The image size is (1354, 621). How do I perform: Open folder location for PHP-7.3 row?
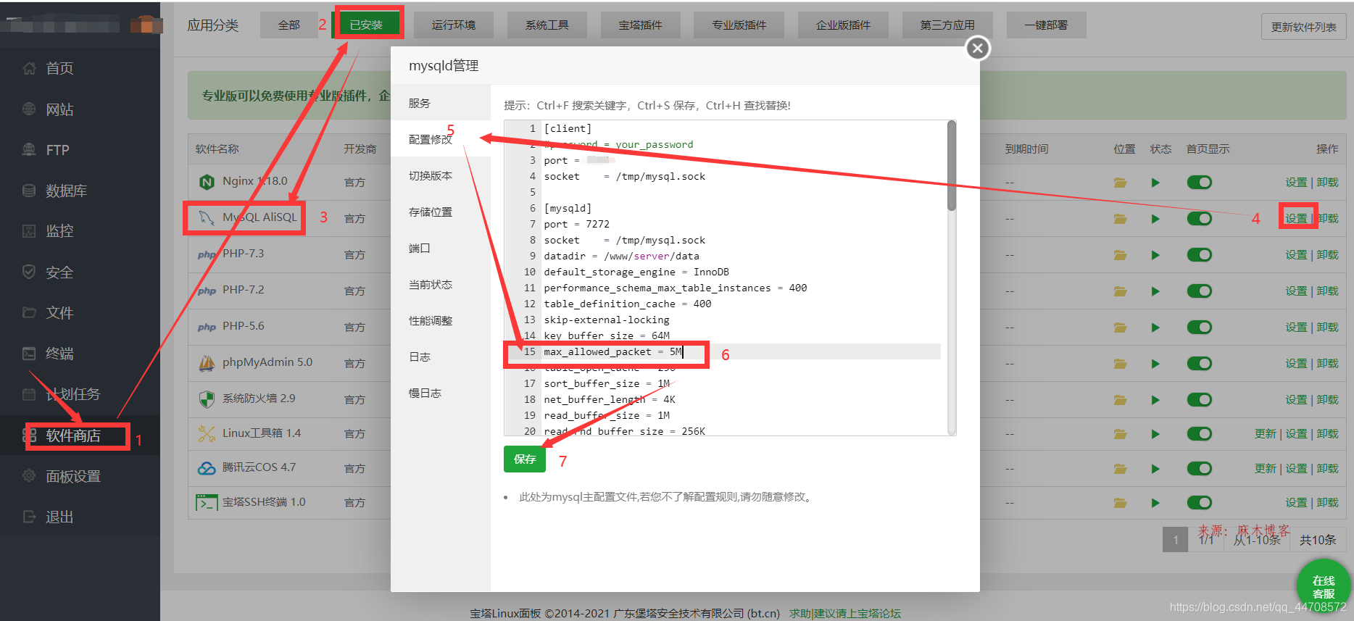pos(1121,255)
